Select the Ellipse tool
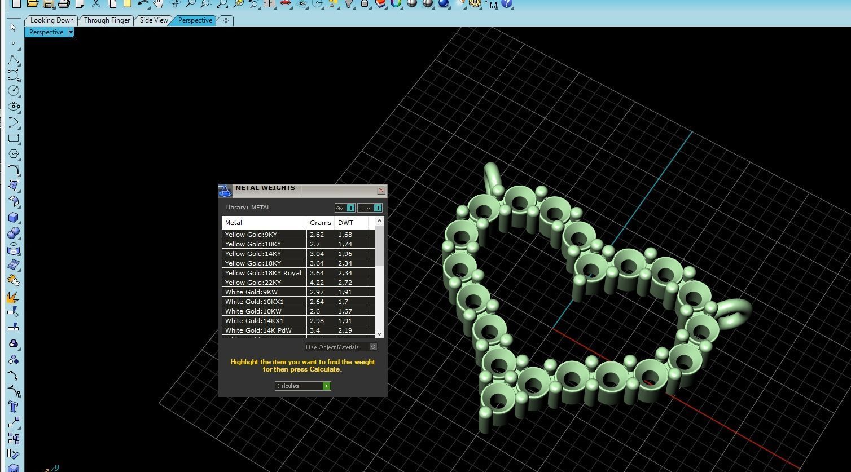The image size is (851, 472). (x=14, y=107)
